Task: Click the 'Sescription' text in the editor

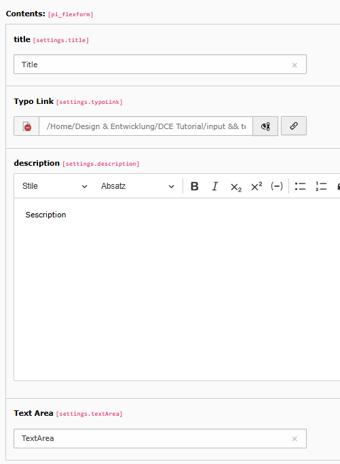Action: (45, 215)
